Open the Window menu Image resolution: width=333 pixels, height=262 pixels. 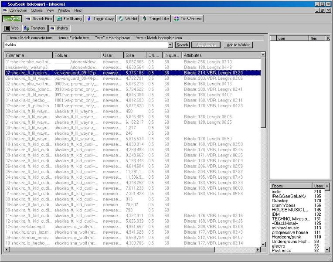pos(64,10)
